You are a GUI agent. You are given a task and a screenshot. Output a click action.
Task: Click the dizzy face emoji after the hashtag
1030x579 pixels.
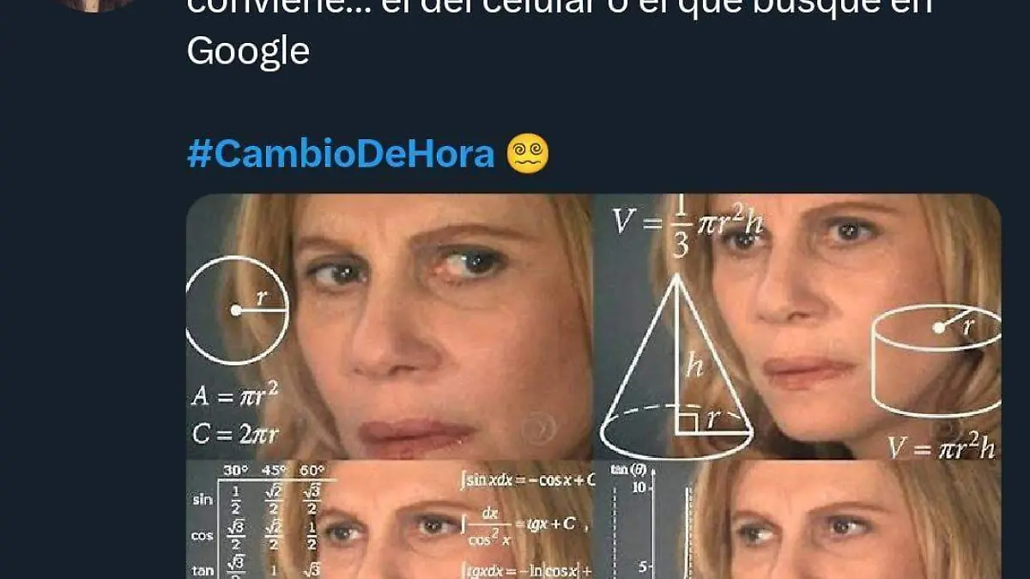(527, 155)
